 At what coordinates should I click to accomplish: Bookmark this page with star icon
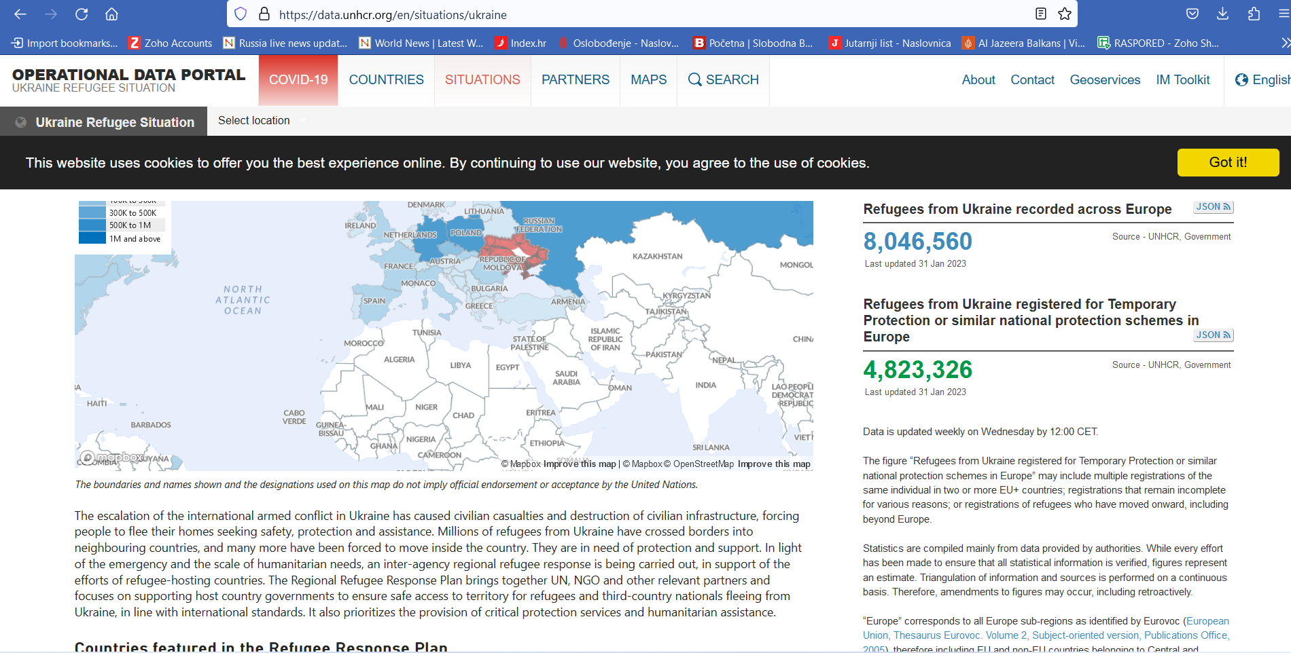pos(1065,14)
